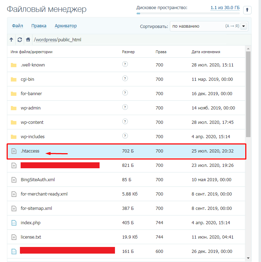261x262 pixels.
Task: Click the up-one-level arrow icon
Action: point(12,40)
